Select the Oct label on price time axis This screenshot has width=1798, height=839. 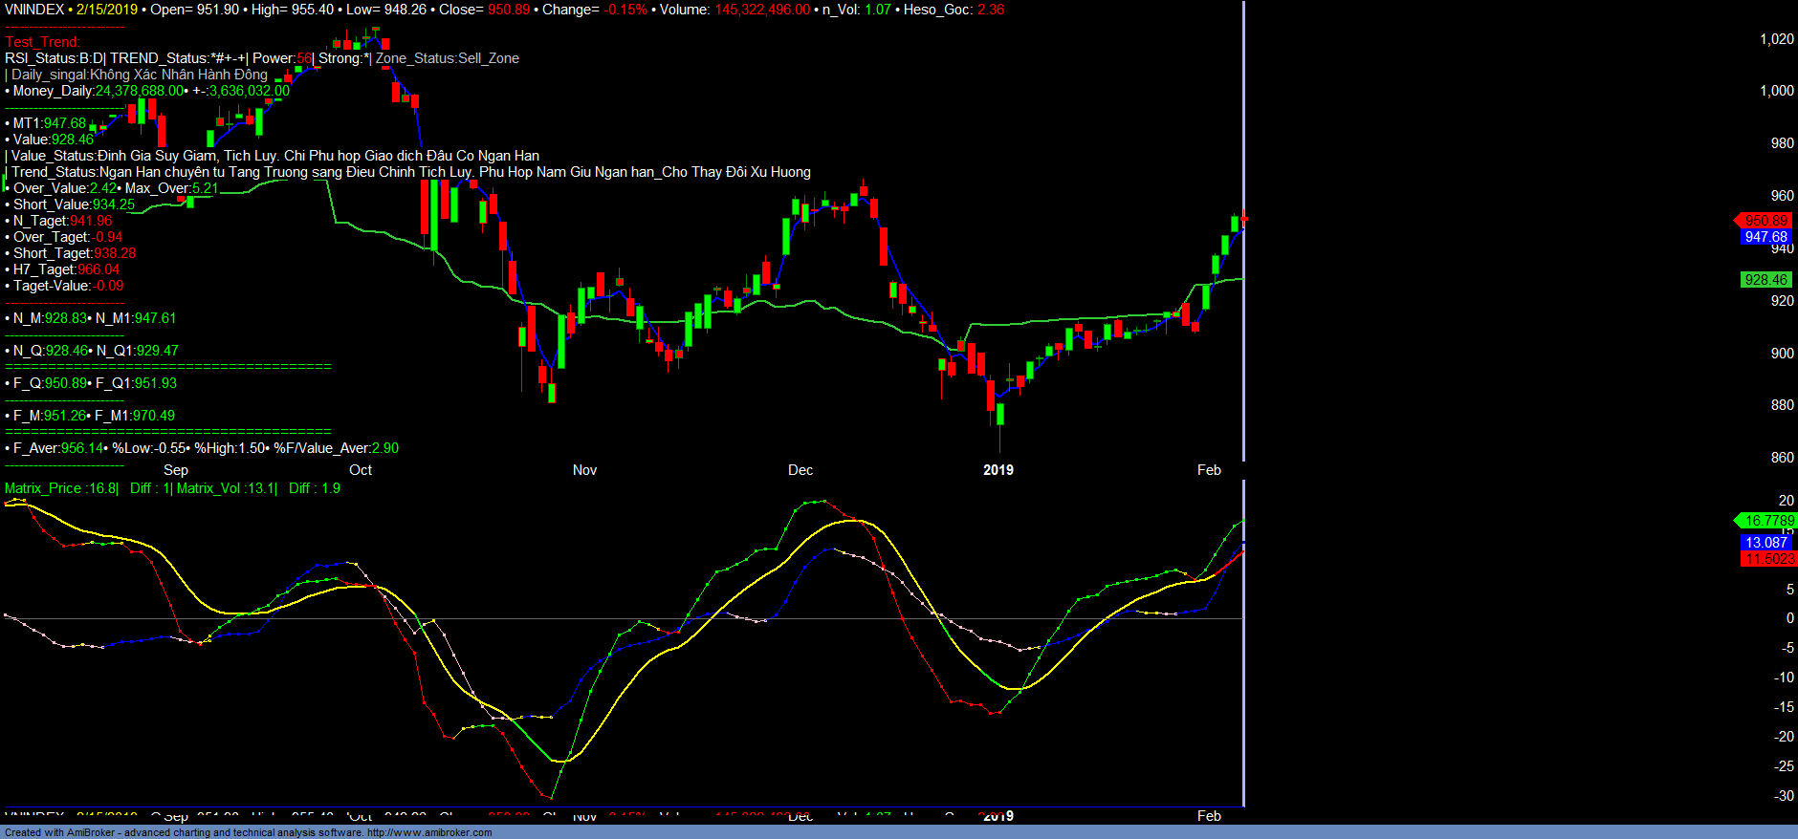pyautogui.click(x=361, y=470)
